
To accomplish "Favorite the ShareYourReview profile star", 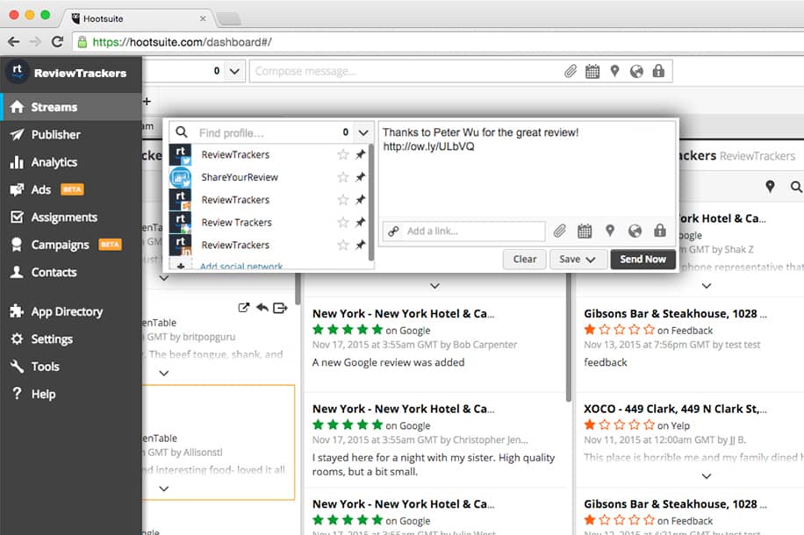I will [343, 177].
